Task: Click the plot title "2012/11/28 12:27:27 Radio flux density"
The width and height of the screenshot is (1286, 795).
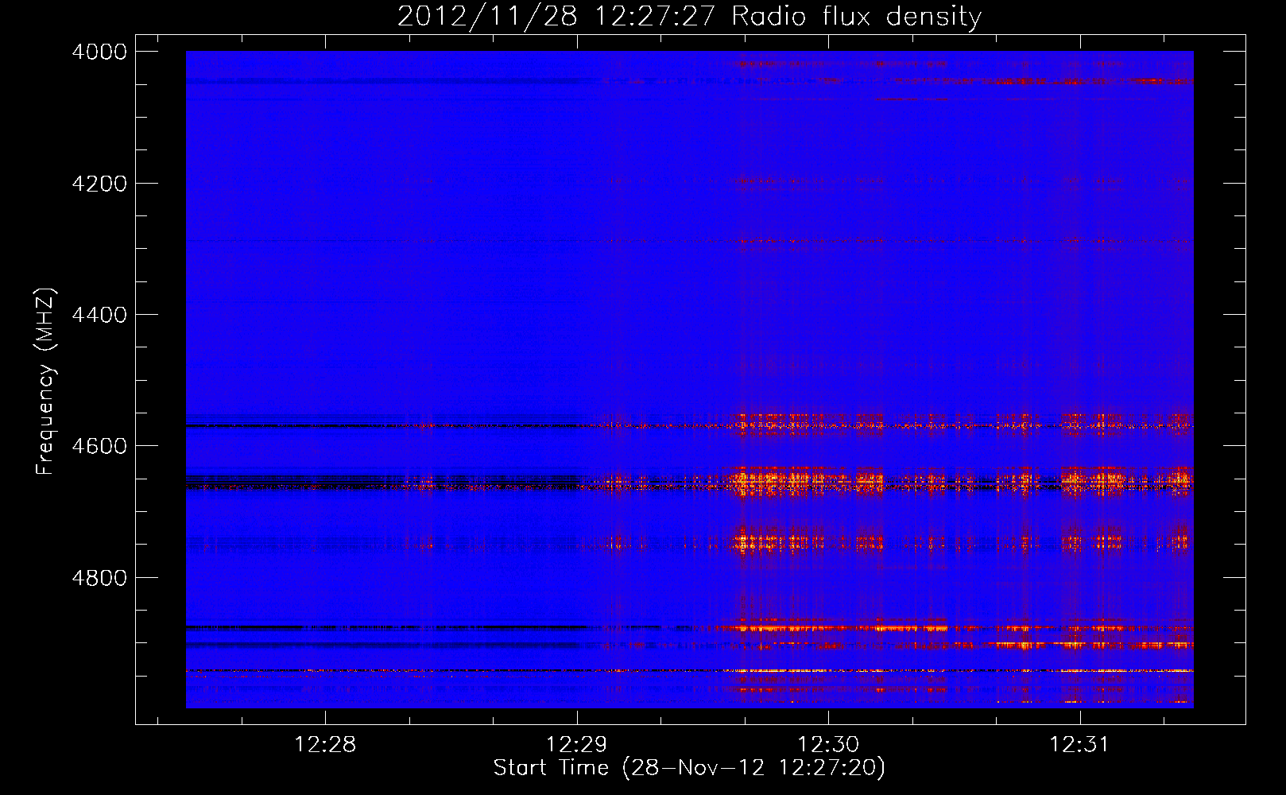Action: coord(689,17)
